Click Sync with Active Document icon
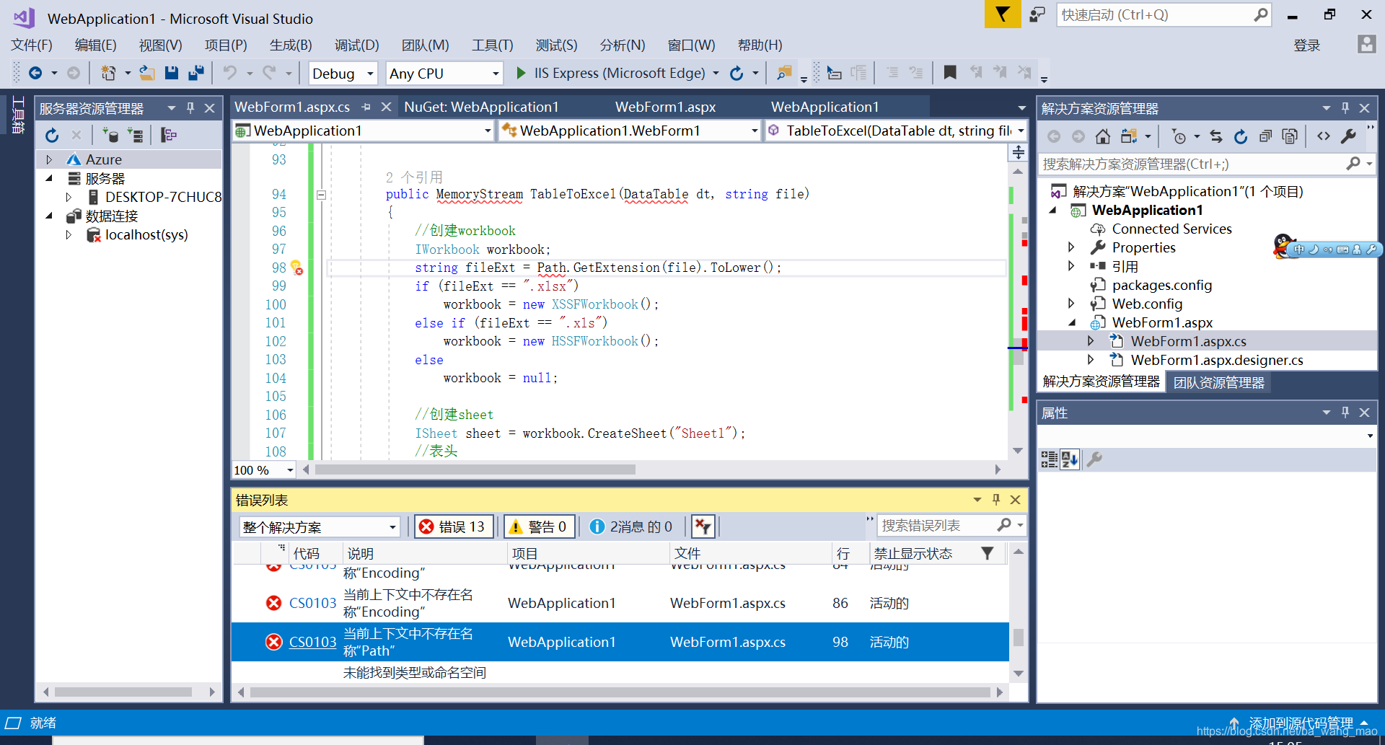This screenshot has height=745, width=1385. [1216, 136]
